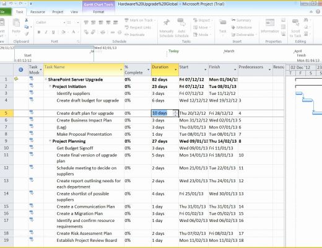Image resolution: width=322 pixels, height=248 pixels.
Task: Switch to the Format tab
Action: (x=98, y=12)
